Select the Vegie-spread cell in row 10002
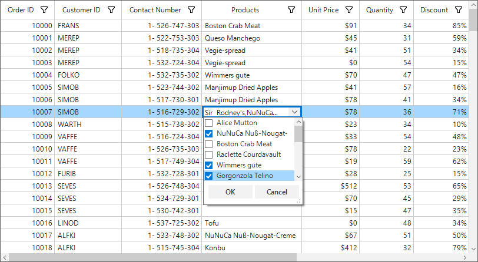The width and height of the screenshot is (478, 262). click(252, 50)
